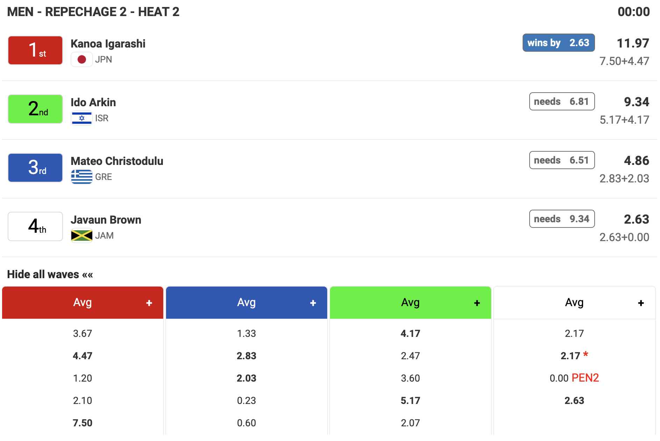Select the blue 3rd place badge

pos(35,168)
